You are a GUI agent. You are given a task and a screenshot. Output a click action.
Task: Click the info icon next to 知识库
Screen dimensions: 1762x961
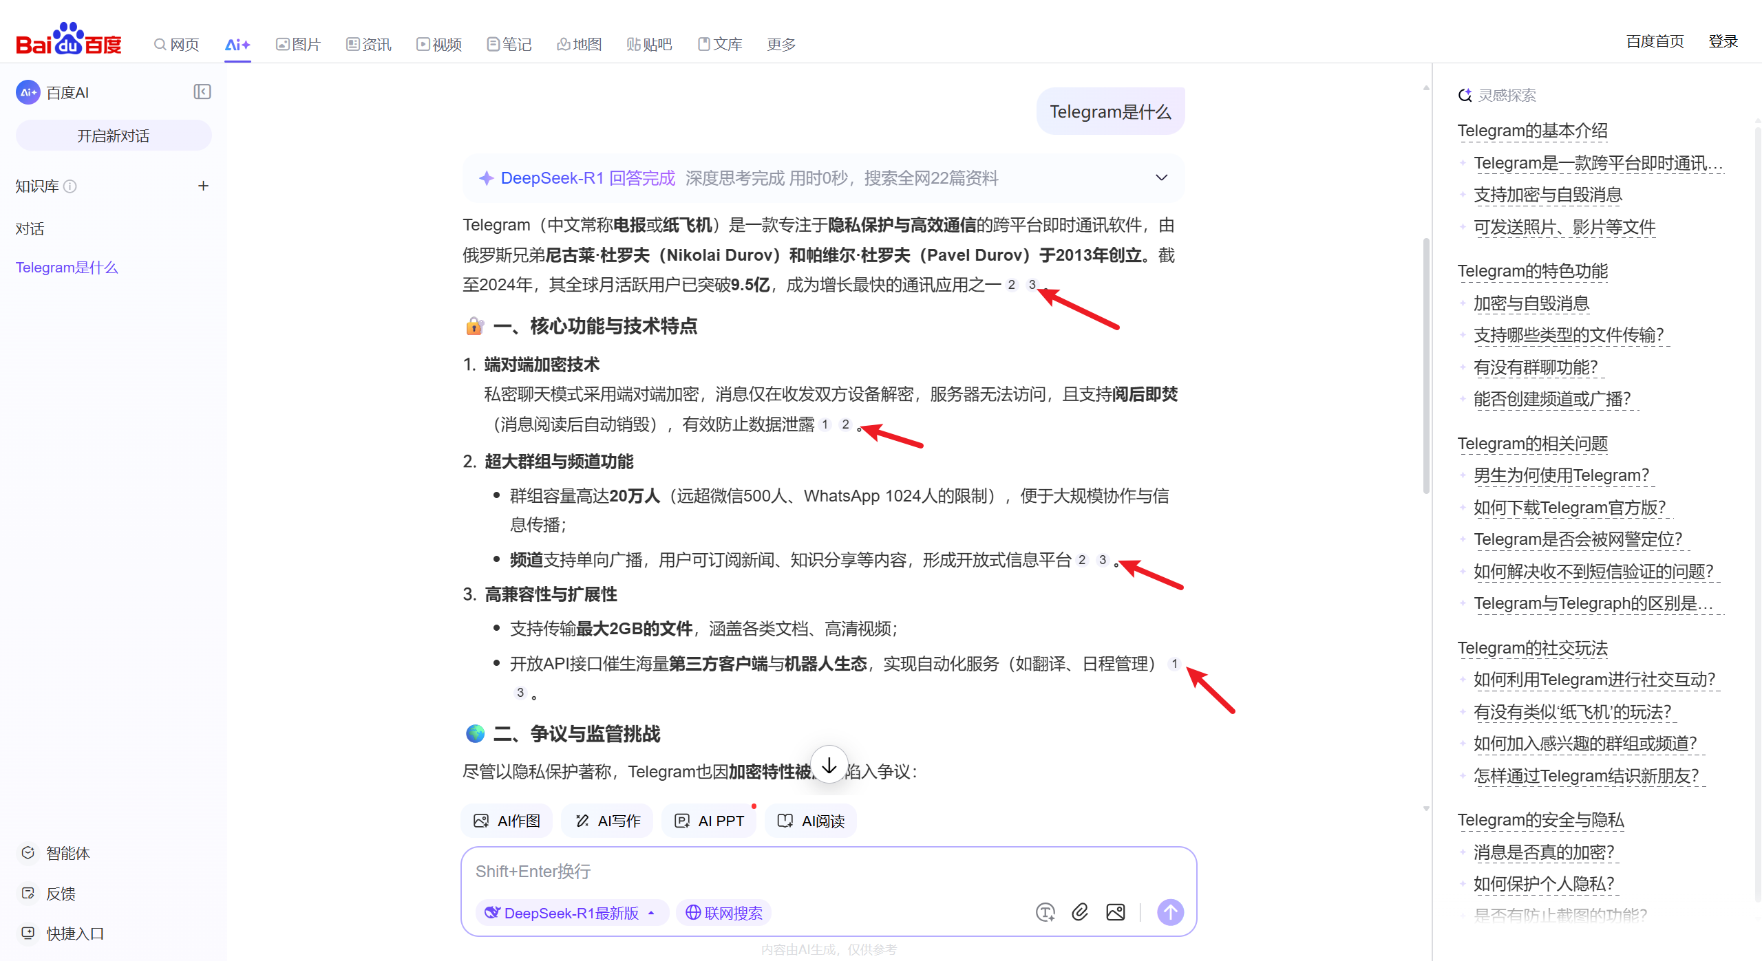70,186
